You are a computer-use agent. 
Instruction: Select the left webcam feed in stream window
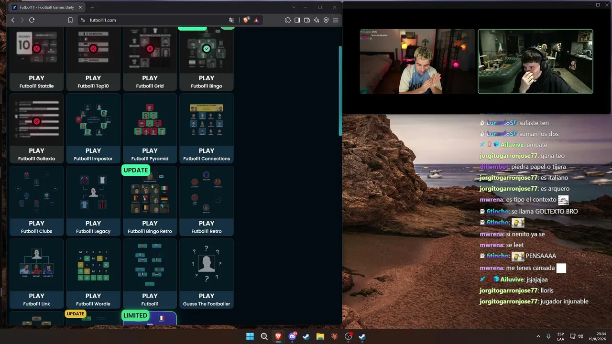[417, 62]
